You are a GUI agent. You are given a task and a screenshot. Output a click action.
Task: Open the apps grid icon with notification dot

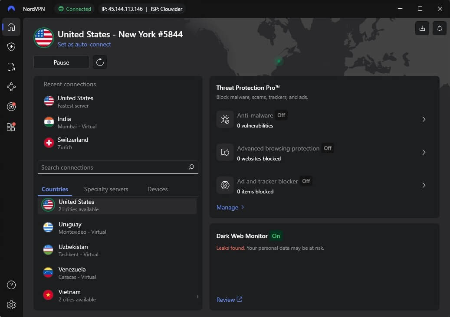pyautogui.click(x=11, y=127)
